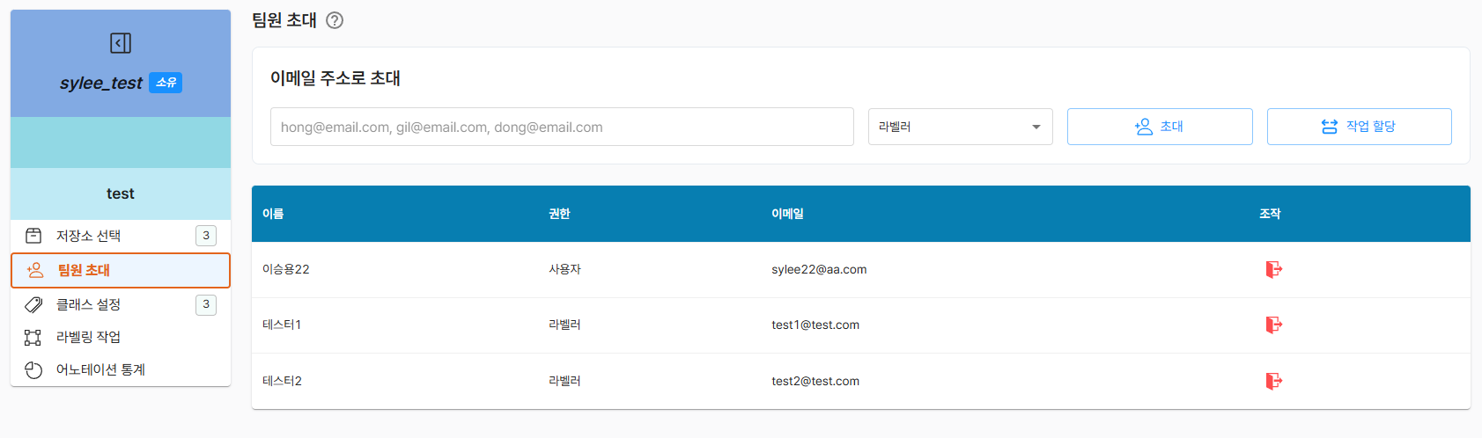Click 라벨러 role in the 테스터1 row

(564, 325)
